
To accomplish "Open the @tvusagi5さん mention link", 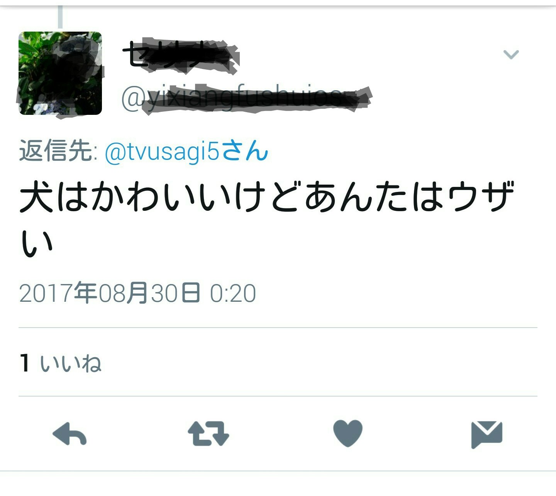I will click(x=186, y=151).
